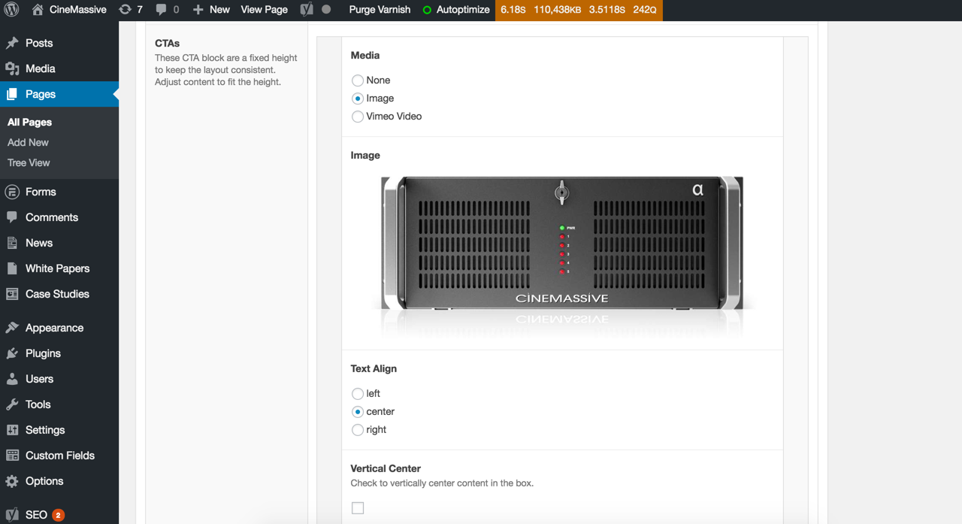Click the Options gear icon
Screen dimensions: 962x524
coord(12,482)
